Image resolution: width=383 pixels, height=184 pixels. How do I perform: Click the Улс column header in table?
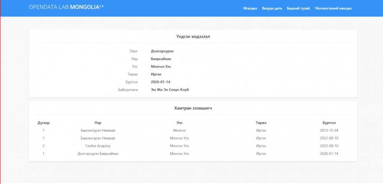(x=179, y=123)
